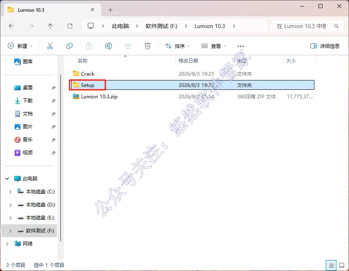
Task: Click the Share icon in toolbar
Action: click(x=128, y=46)
